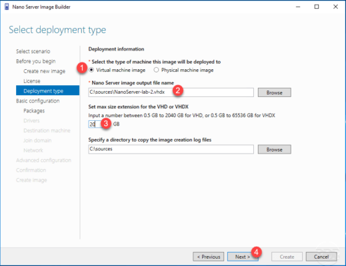Minimize the Image Builder window

click(298, 7)
